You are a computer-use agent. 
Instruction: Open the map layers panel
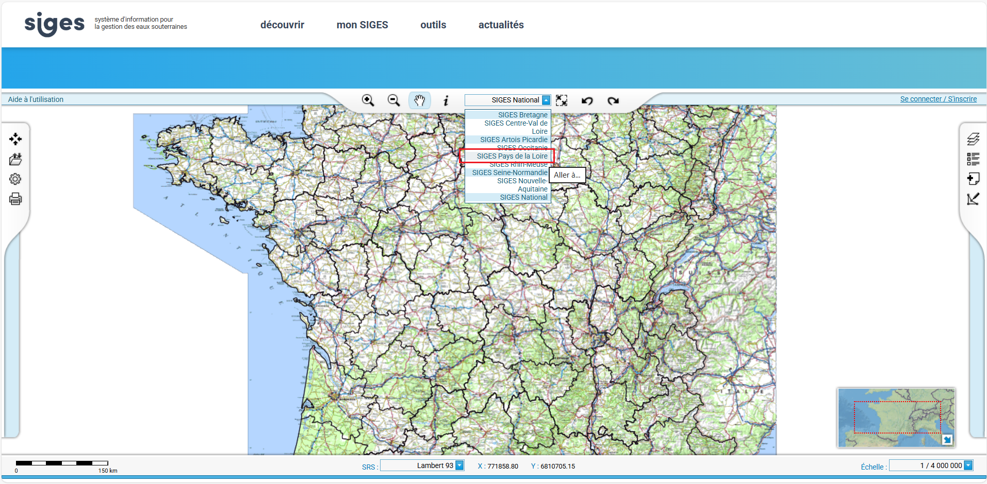point(974,139)
